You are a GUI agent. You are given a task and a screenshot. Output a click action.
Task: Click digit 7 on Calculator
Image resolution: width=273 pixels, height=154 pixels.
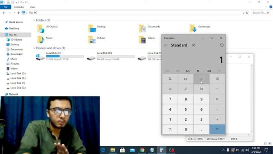170,99
